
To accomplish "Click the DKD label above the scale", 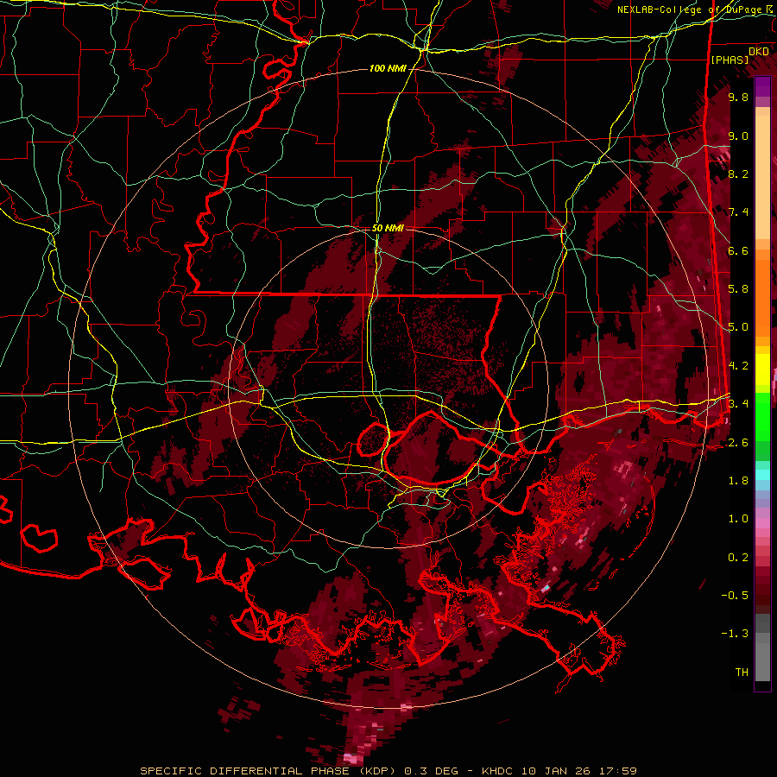I will [759, 51].
